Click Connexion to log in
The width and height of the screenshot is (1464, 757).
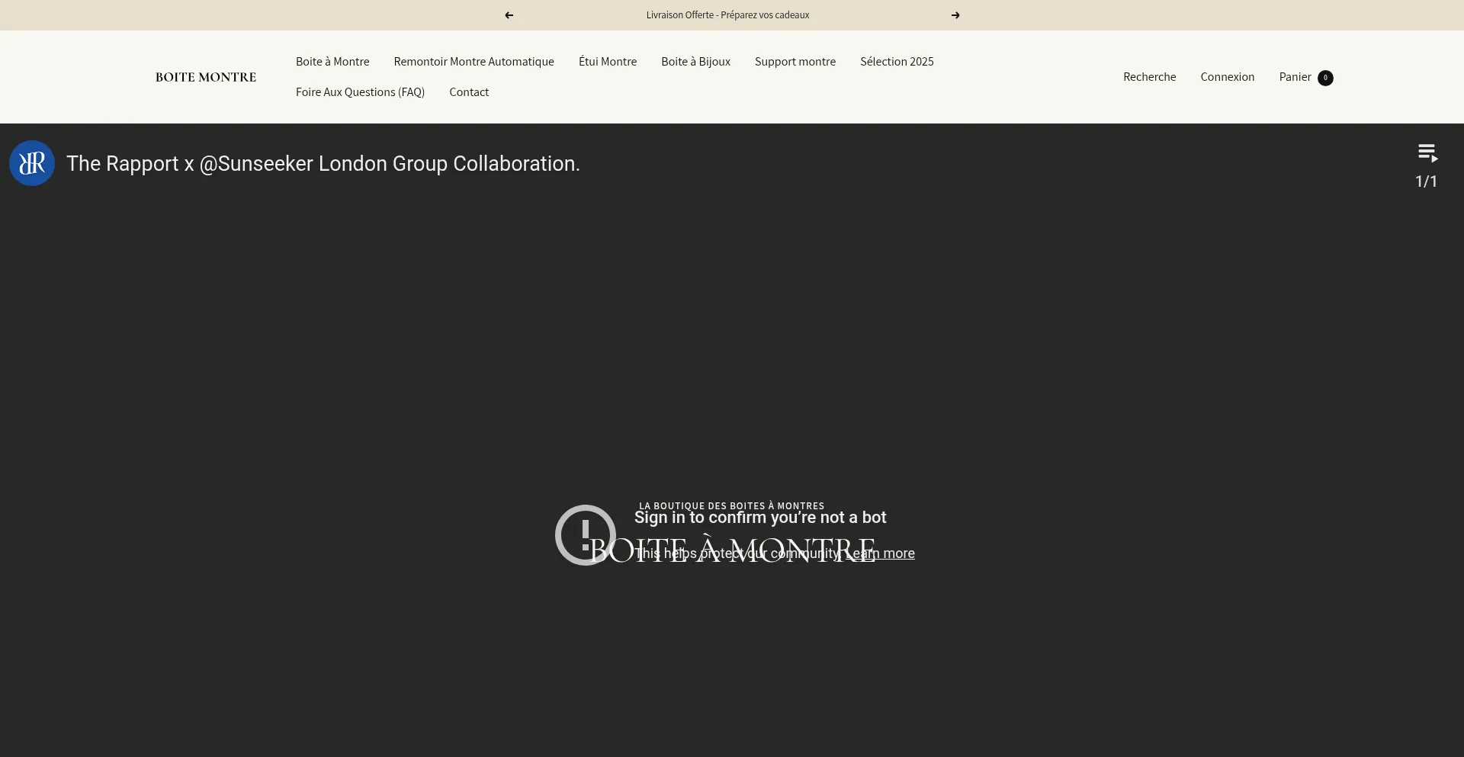[1227, 77]
